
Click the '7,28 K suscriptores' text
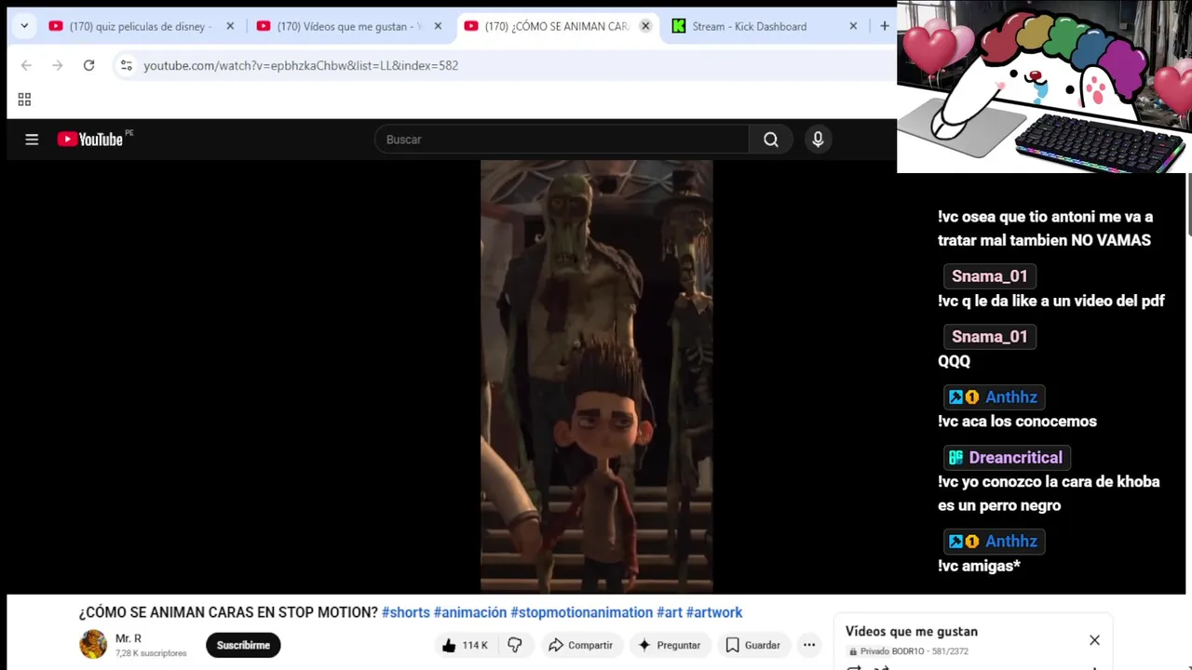tap(151, 653)
